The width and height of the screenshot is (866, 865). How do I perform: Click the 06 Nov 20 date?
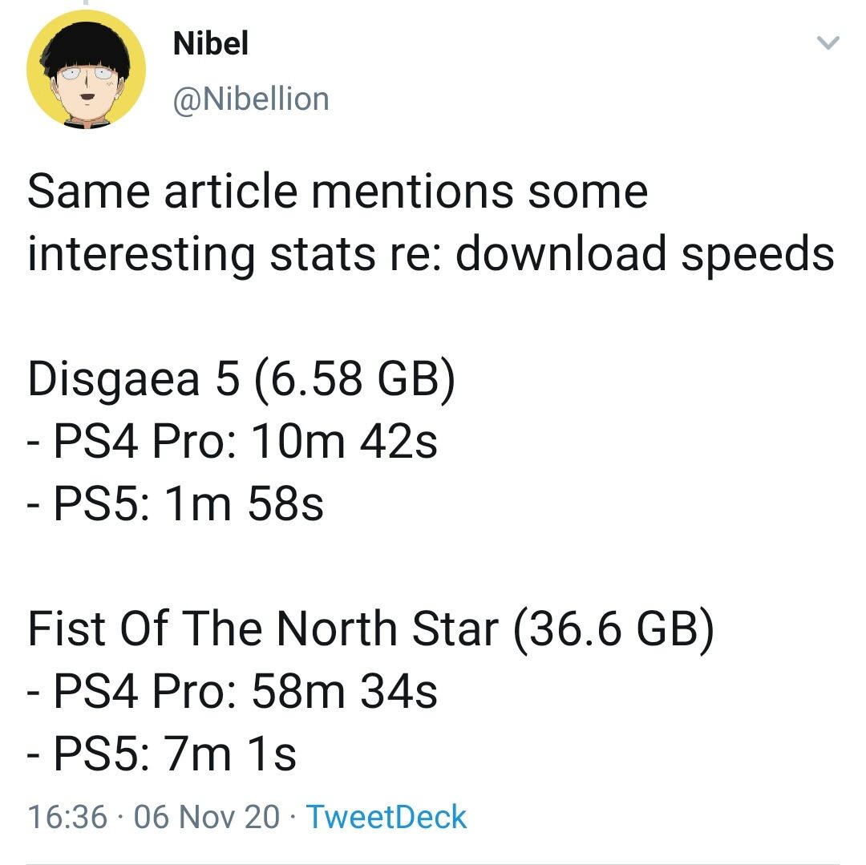[208, 817]
